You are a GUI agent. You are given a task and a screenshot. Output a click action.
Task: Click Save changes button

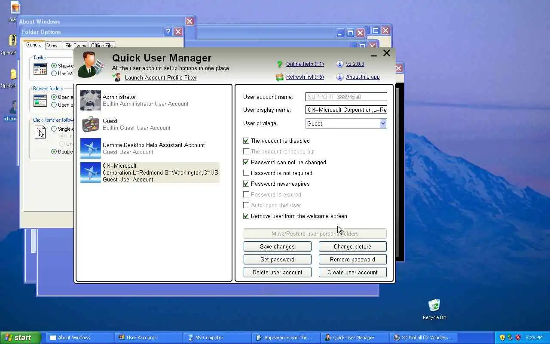pyautogui.click(x=277, y=246)
